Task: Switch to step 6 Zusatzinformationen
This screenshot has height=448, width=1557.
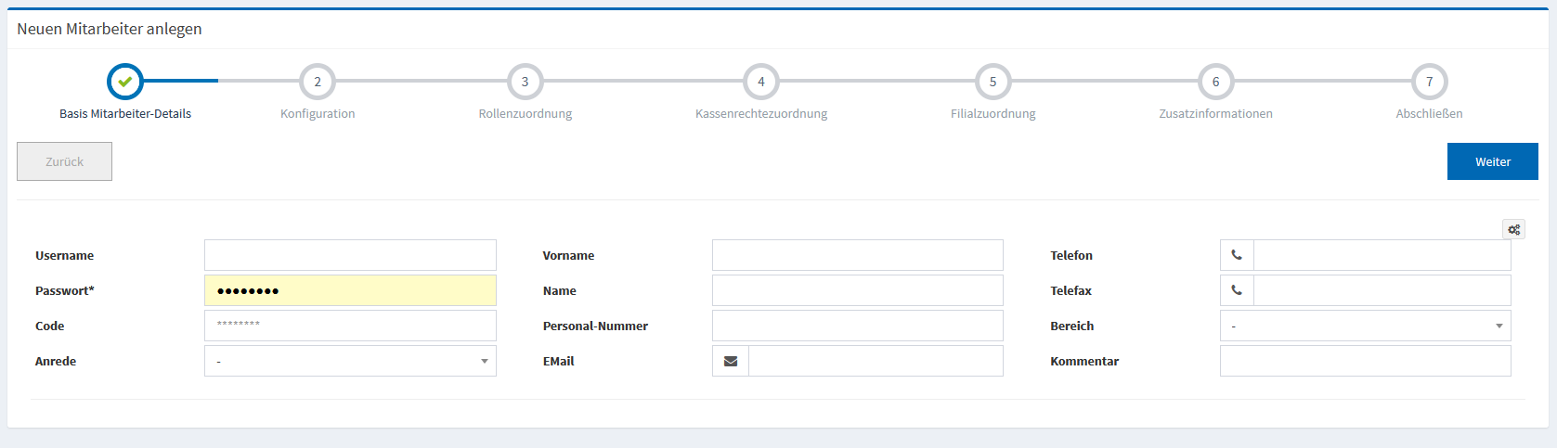Action: [1215, 82]
